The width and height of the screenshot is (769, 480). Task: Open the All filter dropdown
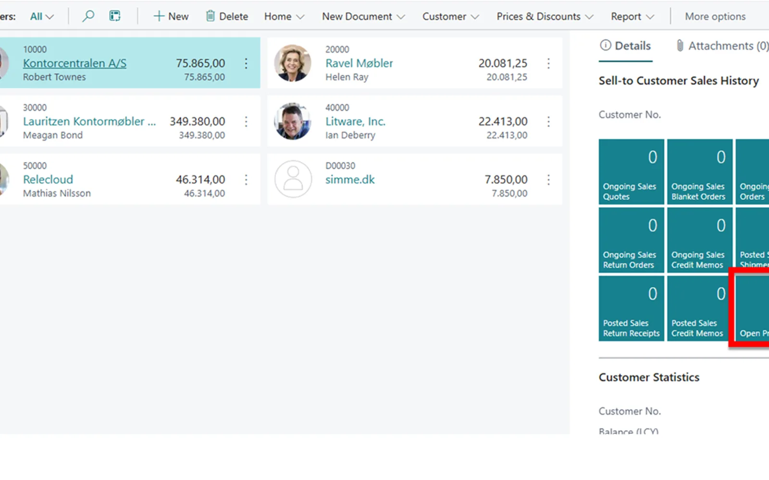point(42,16)
